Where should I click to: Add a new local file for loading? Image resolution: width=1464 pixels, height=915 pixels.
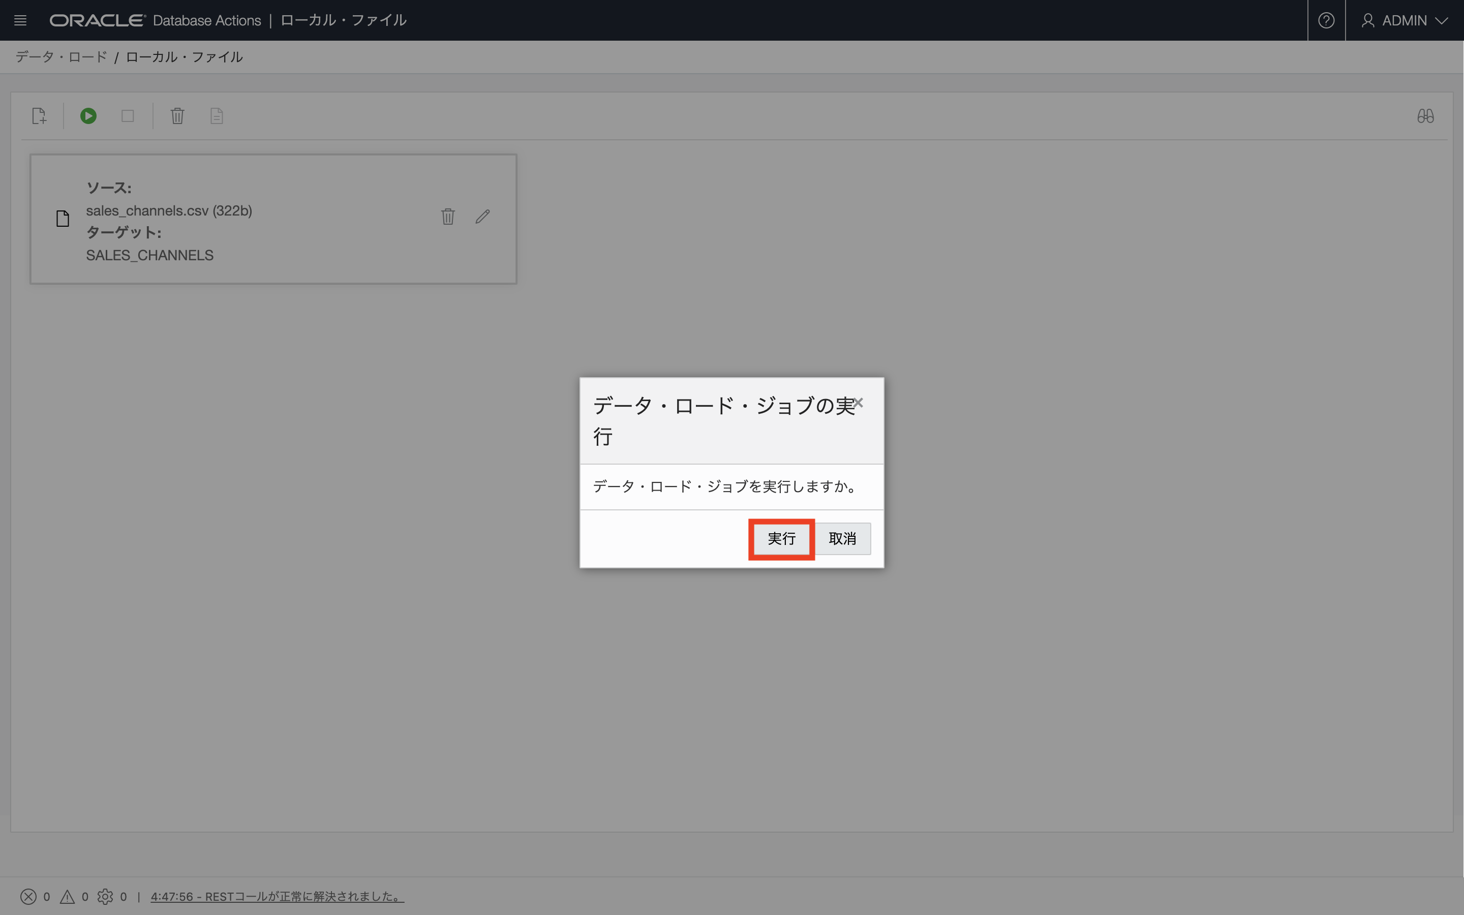(x=39, y=115)
